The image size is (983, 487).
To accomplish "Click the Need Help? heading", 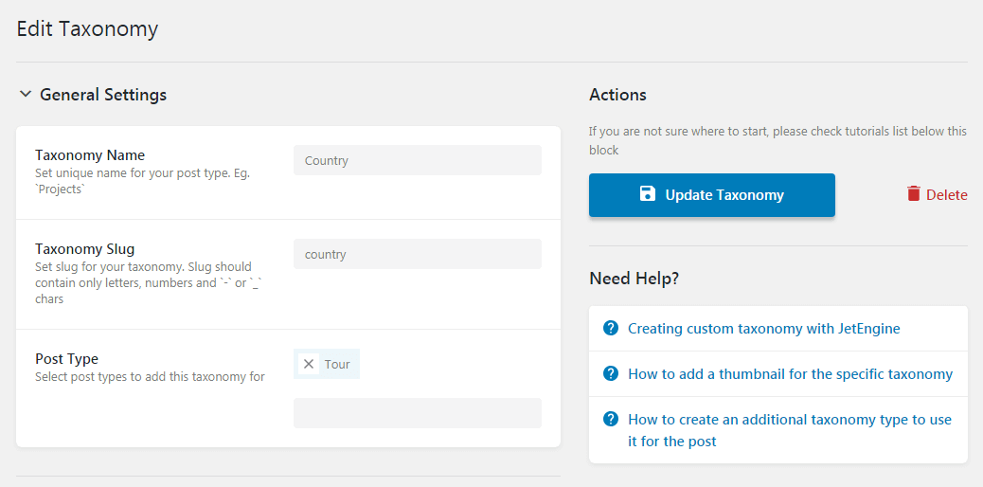I will (x=634, y=279).
